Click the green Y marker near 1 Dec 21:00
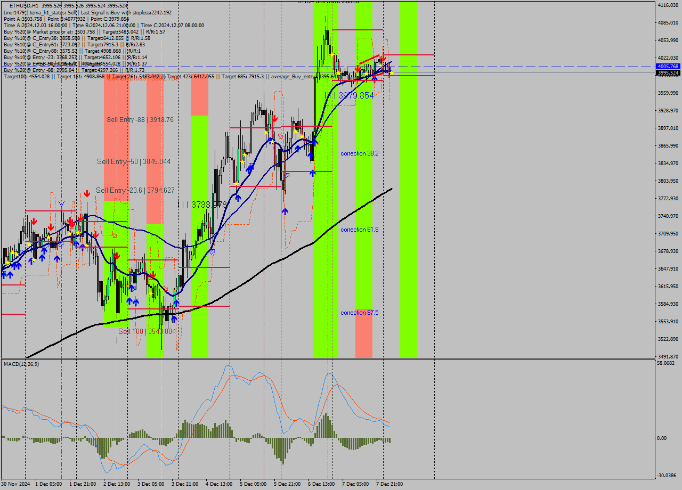The image size is (682, 490). point(62,203)
